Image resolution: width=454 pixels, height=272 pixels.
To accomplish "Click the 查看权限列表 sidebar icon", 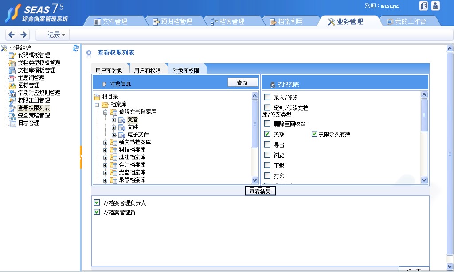I will click(12, 108).
